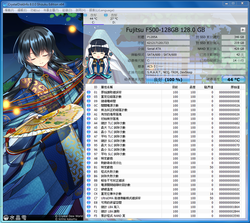This screenshot has width=250, height=223.
Task: Click the 目前 column header
Action: 170,87
